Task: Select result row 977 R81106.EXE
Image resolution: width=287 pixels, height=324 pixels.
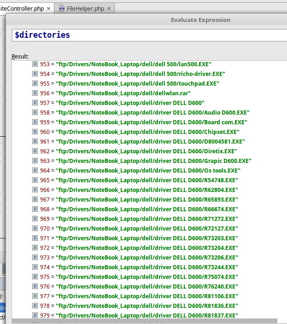Action: [x=135, y=296]
